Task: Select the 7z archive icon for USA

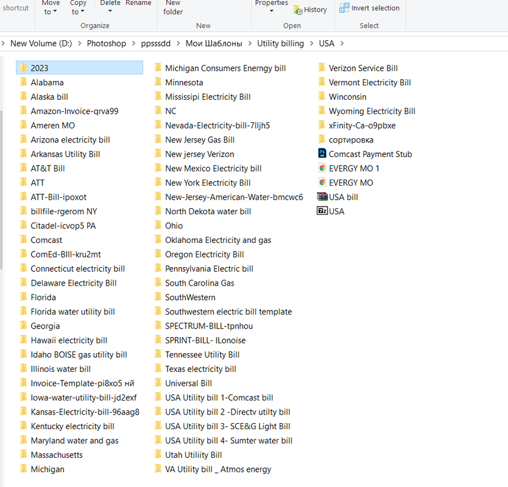Action: [322, 211]
